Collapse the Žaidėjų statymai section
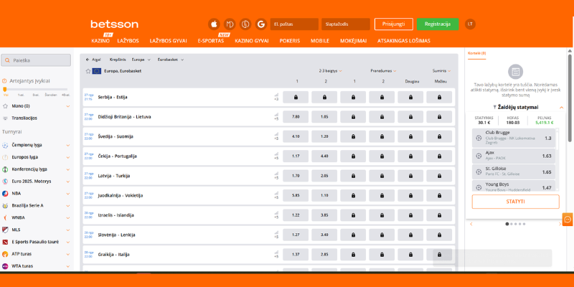574x287 pixels. 561,108
